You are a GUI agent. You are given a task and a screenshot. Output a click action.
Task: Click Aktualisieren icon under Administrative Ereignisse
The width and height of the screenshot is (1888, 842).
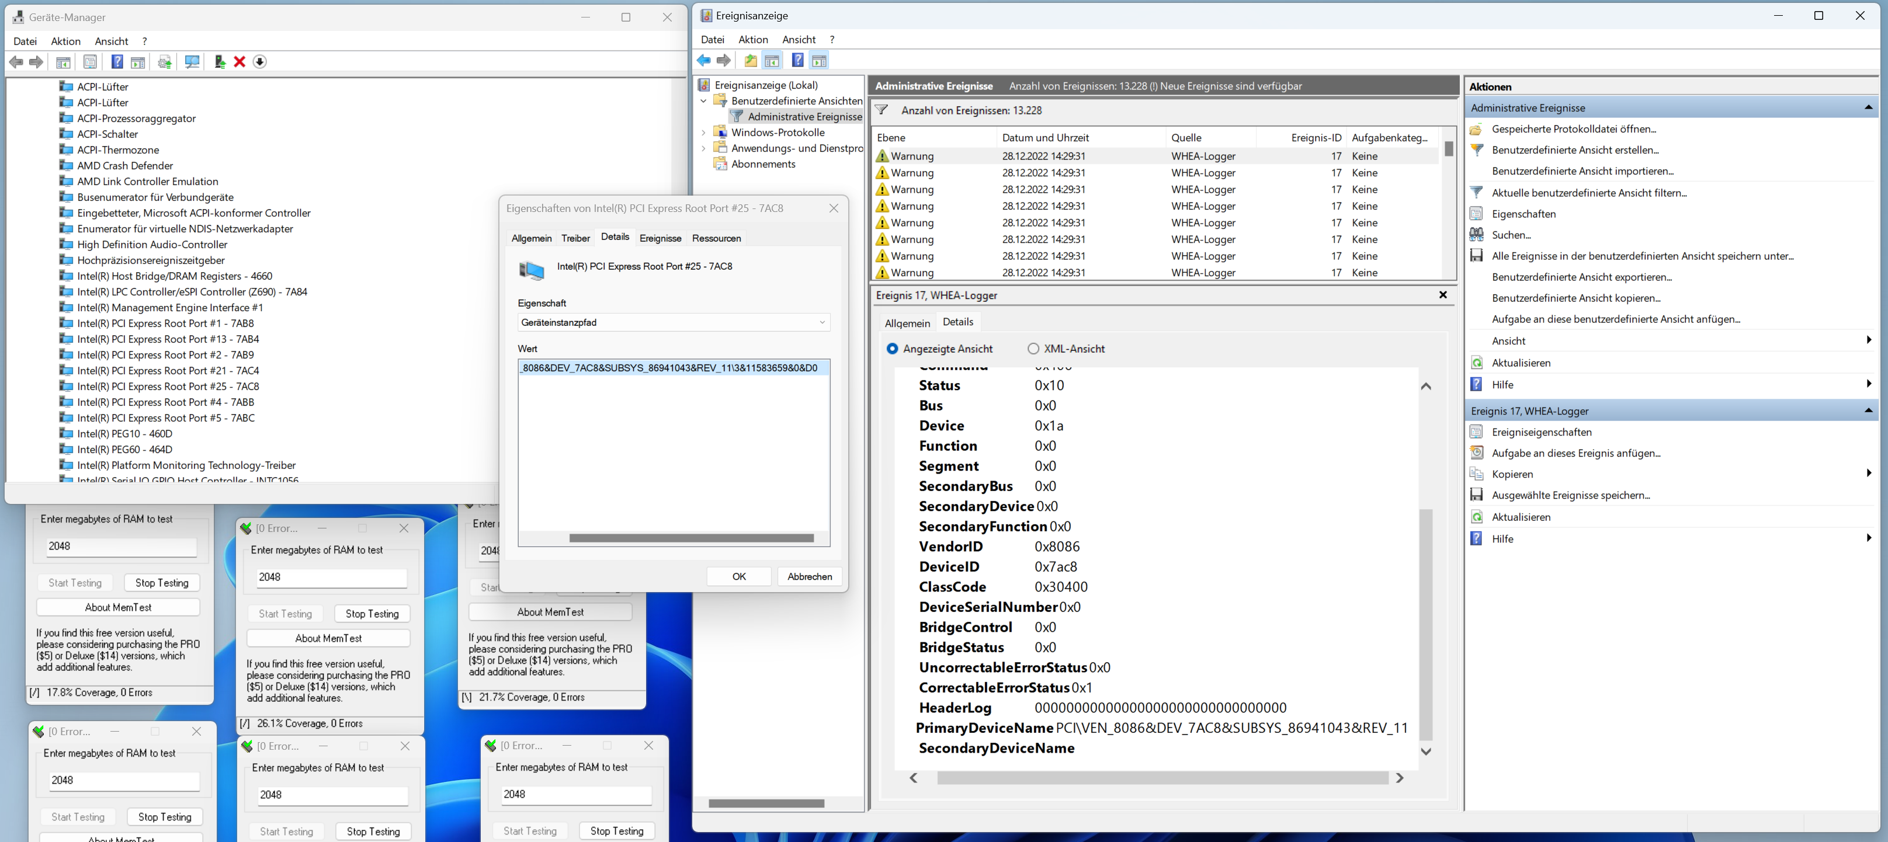point(1477,363)
